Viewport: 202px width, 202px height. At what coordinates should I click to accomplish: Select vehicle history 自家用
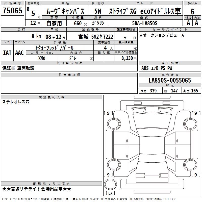click(54, 23)
